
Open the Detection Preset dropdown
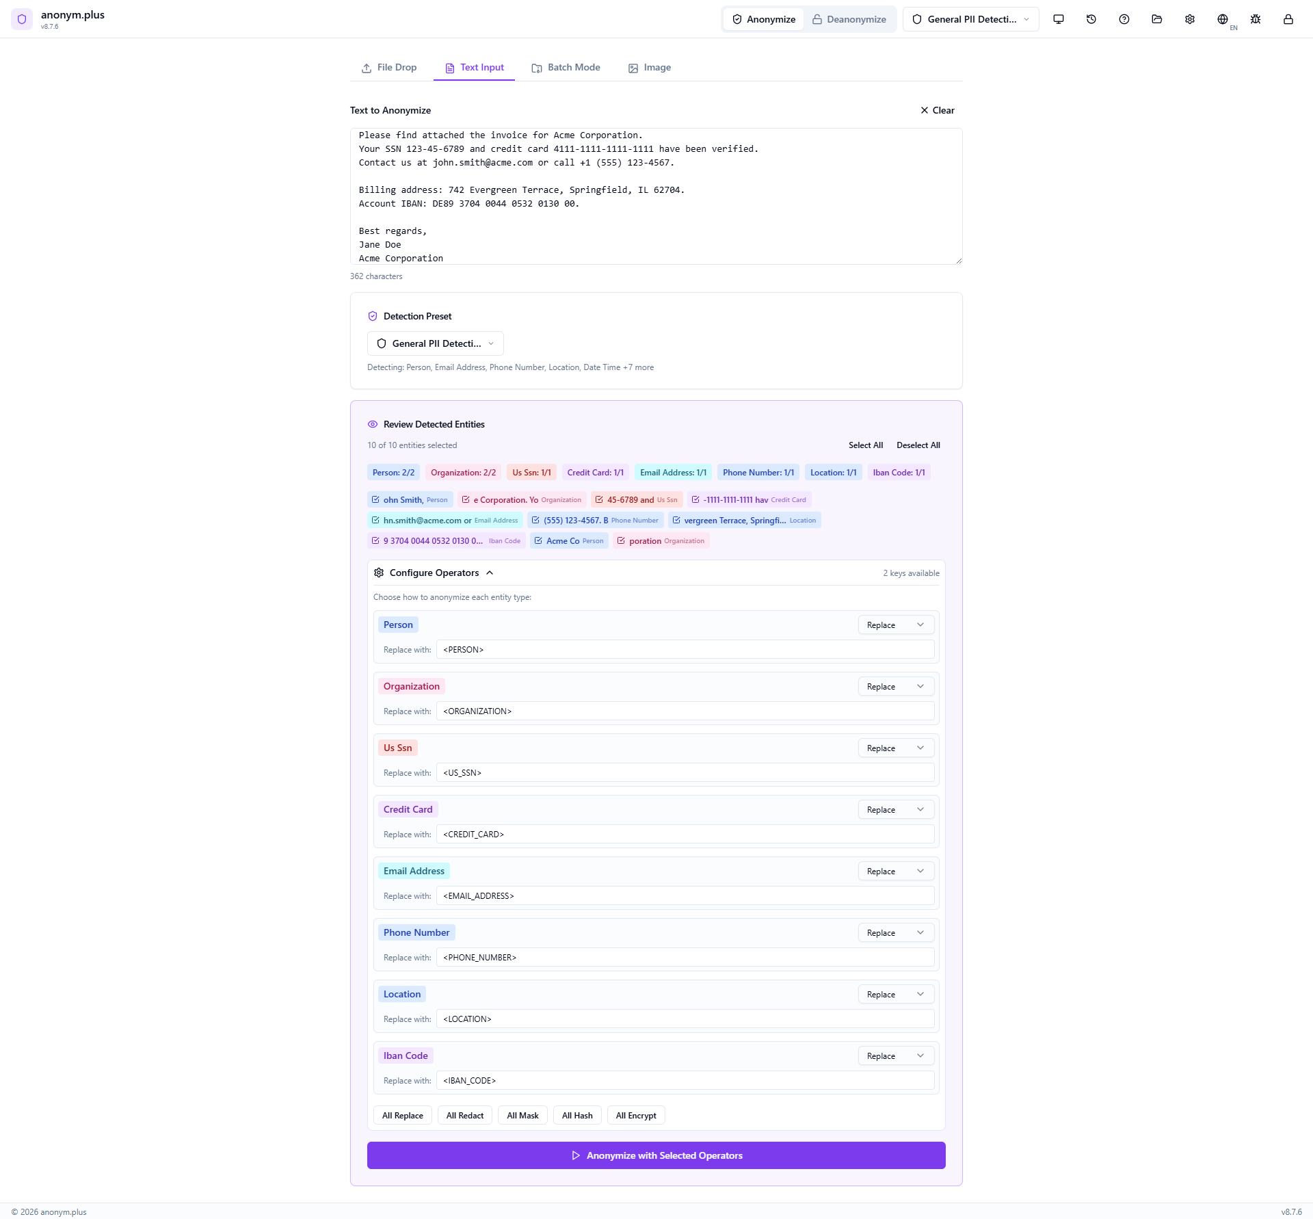(435, 343)
